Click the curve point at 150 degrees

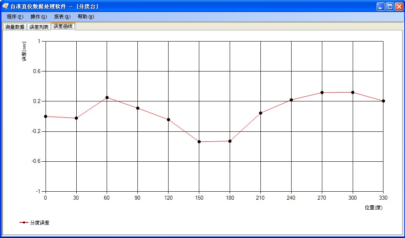199,142
